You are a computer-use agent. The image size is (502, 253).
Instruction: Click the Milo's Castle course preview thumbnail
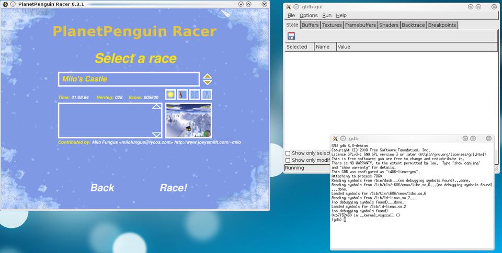click(x=188, y=120)
